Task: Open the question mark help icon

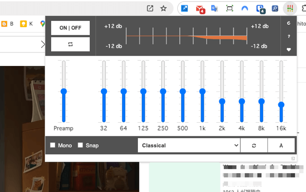Action: coord(289,36)
